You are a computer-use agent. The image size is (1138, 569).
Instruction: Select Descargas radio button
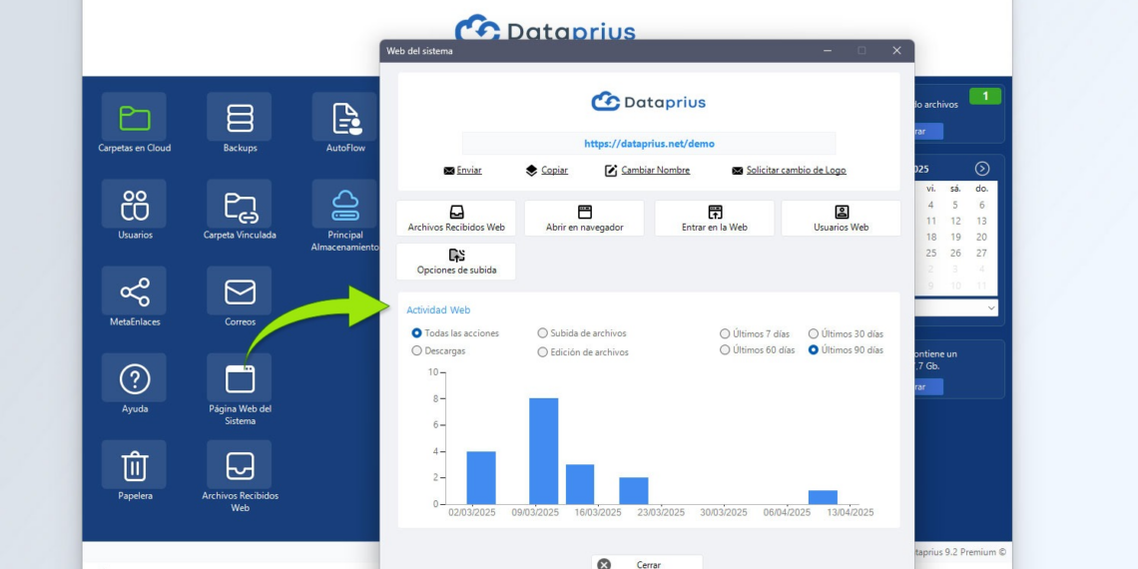(416, 350)
